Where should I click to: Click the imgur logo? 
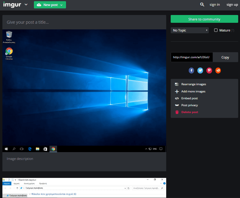pyautogui.click(x=12, y=4)
